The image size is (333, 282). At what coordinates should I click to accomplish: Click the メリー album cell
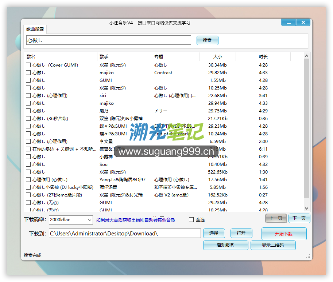point(161,111)
